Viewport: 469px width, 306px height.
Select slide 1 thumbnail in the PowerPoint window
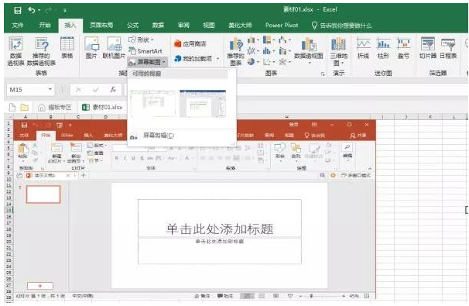click(43, 194)
